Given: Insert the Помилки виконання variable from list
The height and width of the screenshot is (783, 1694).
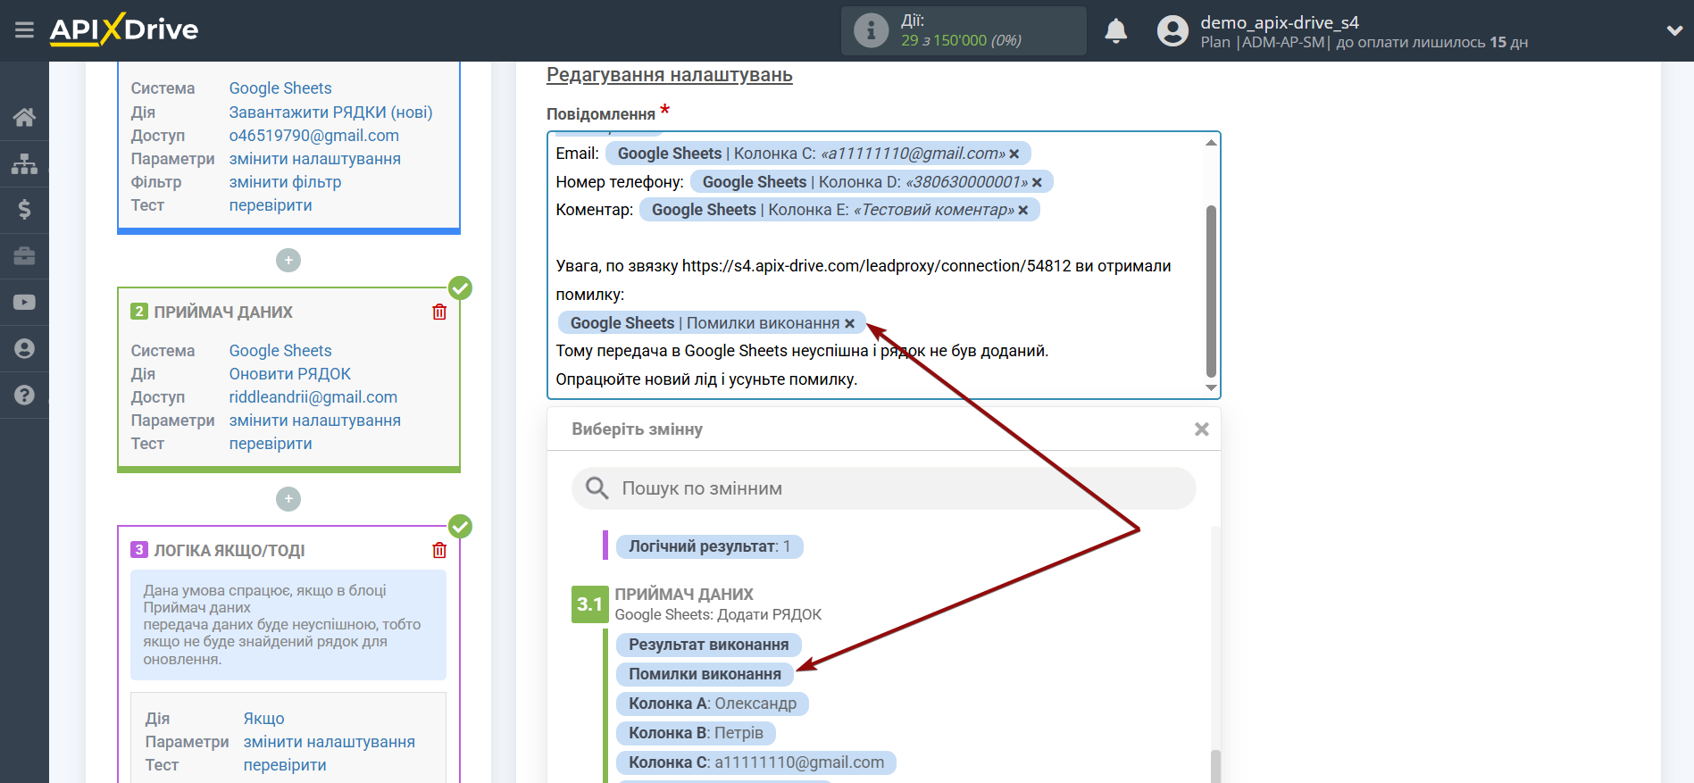Looking at the screenshot, I should click(705, 674).
